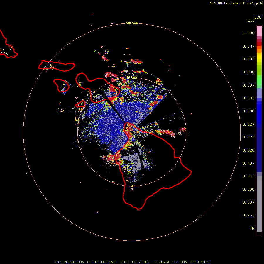Image resolution: width=264 pixels, height=264 pixels.
Task: Click the long island outline inside north 100 NMI ring
Action: (x=57, y=66)
